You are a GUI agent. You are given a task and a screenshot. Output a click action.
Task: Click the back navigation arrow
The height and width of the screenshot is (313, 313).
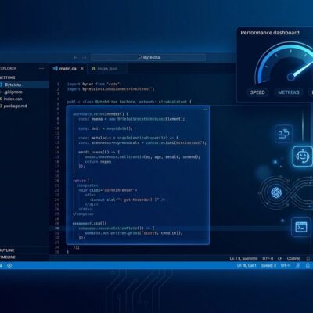(x=76, y=57)
